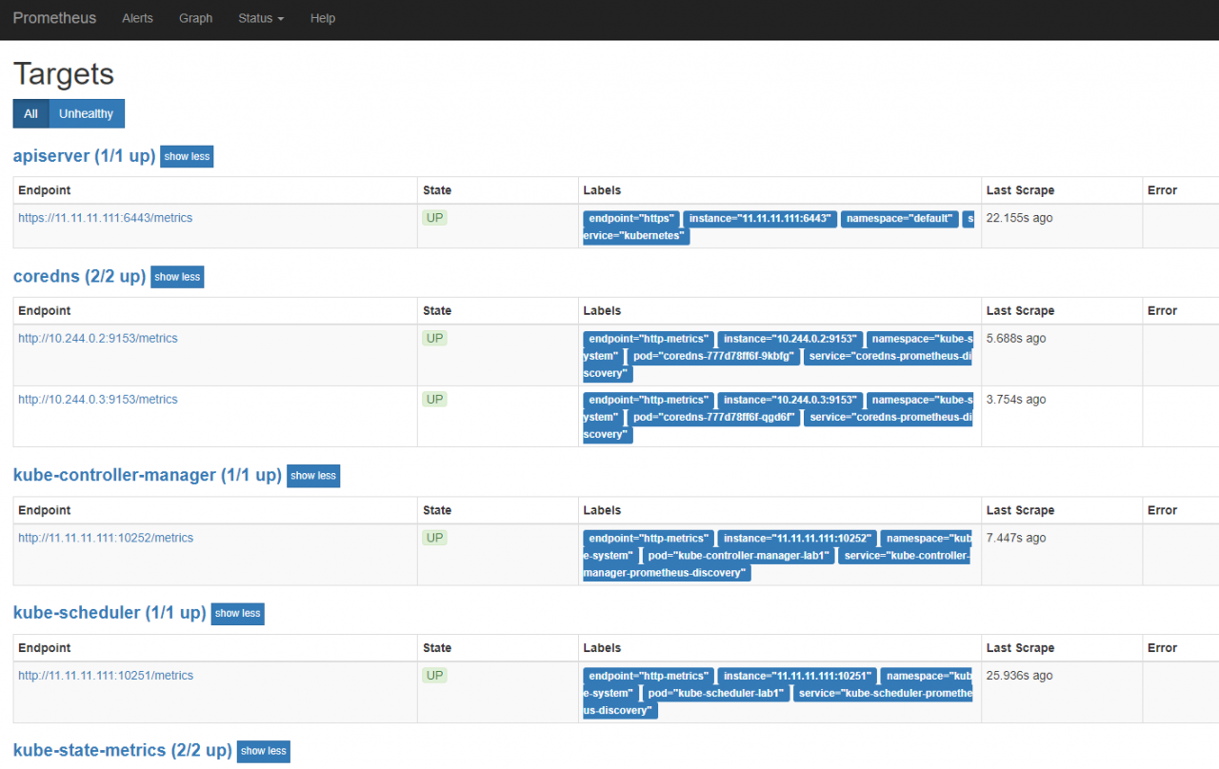Collapse apiserver section with show less

187,156
